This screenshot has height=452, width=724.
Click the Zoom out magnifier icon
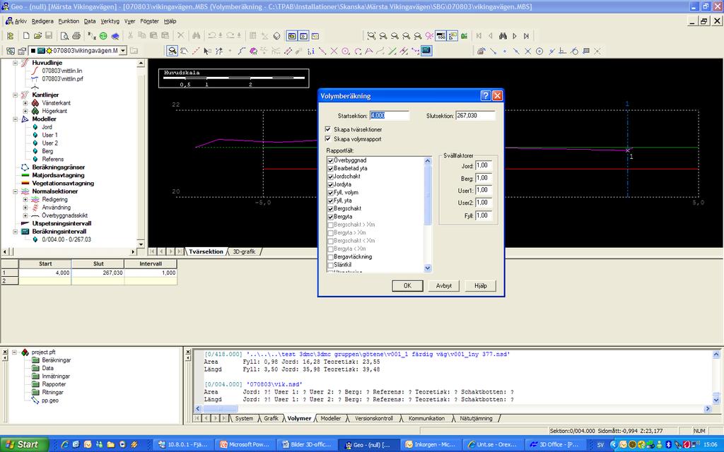pos(395,35)
